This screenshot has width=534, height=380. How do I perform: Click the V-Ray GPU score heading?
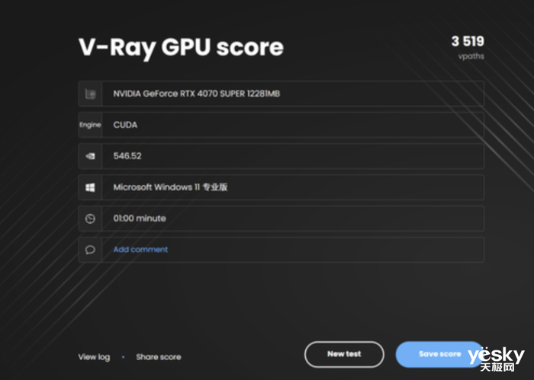(x=181, y=47)
